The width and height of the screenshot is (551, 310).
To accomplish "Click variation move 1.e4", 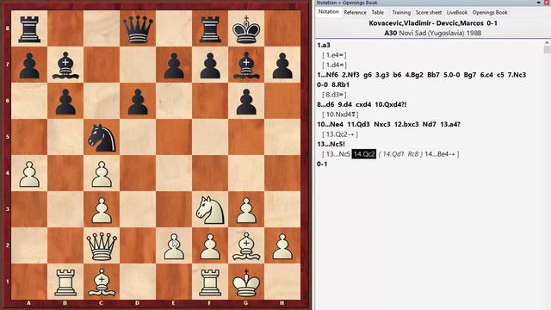I will [x=334, y=55].
